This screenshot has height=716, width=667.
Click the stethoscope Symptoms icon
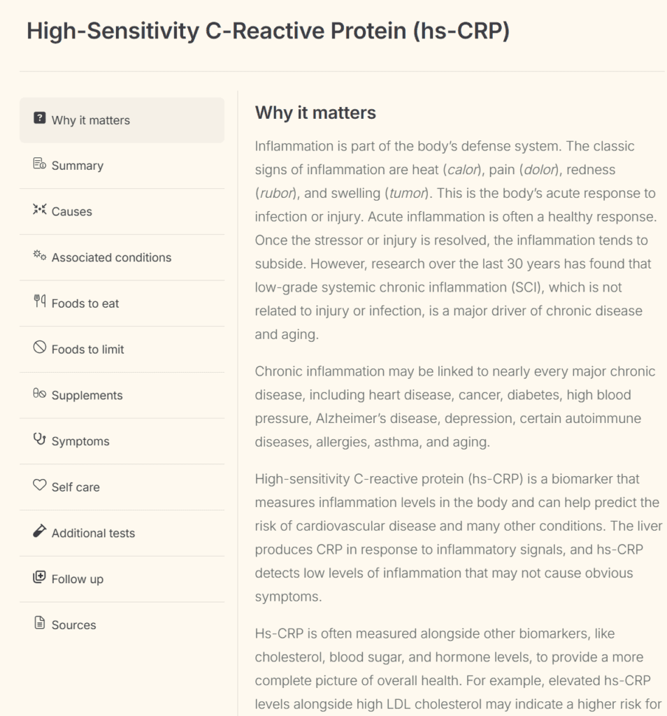click(40, 440)
